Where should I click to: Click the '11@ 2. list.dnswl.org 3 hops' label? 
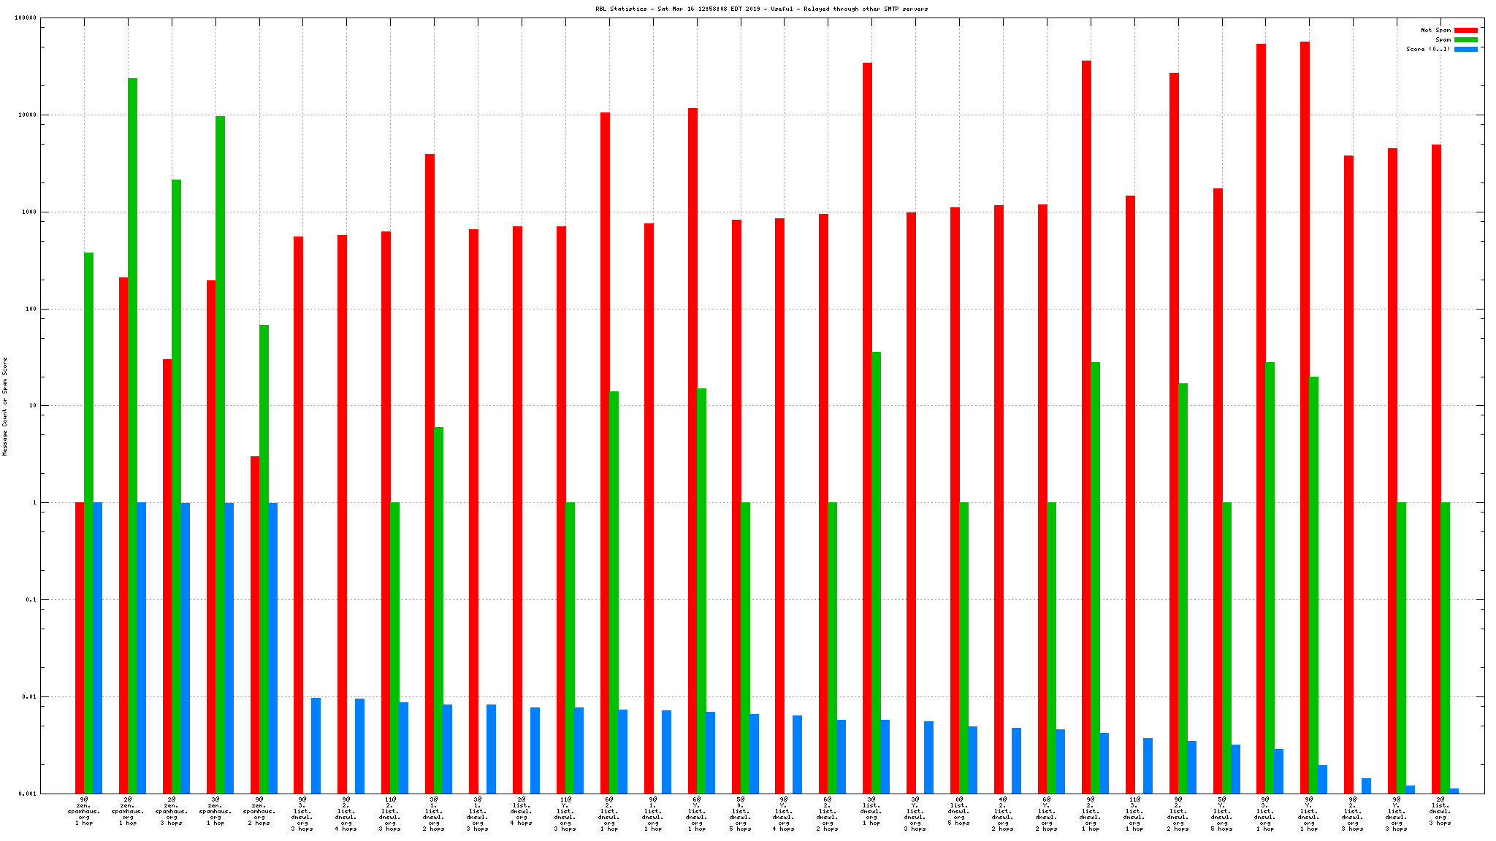pos(390,814)
